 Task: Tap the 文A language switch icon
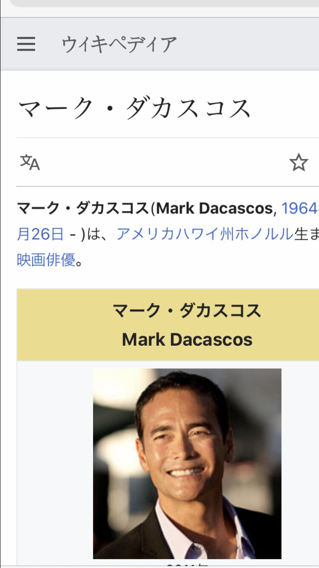(x=30, y=162)
